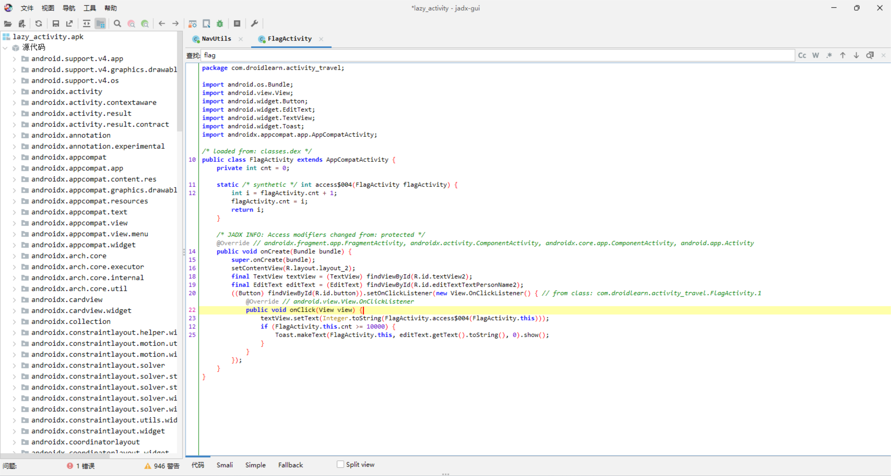Open the debugger green bug icon
The height and width of the screenshot is (476, 891).
220,24
